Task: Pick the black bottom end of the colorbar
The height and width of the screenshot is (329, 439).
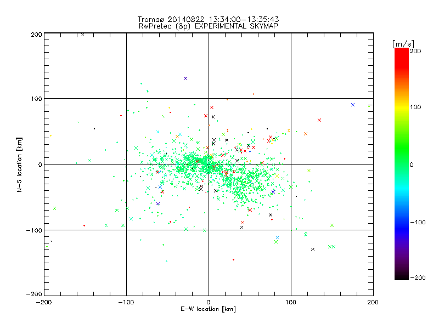Action: (402, 276)
